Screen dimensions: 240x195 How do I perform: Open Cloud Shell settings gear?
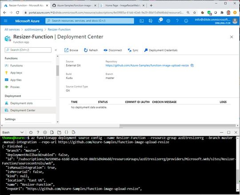point(45,132)
